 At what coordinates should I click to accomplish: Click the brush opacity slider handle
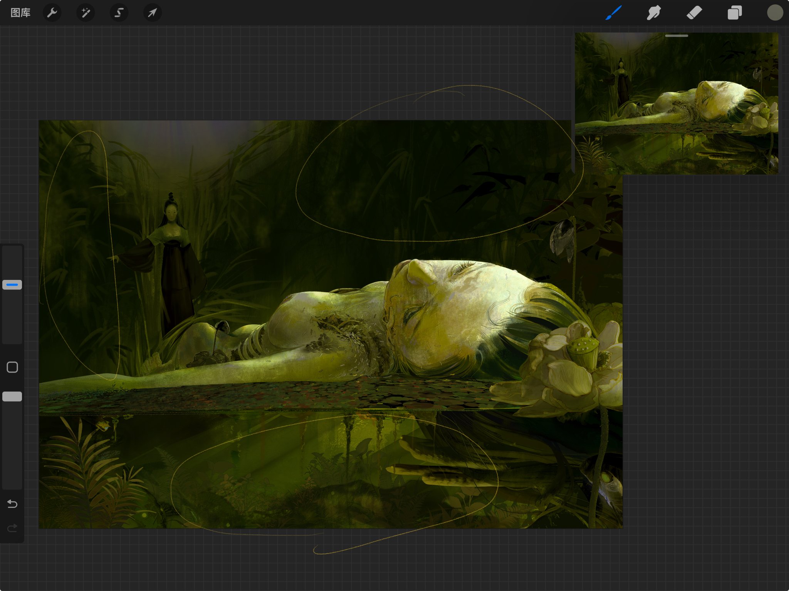pos(12,397)
